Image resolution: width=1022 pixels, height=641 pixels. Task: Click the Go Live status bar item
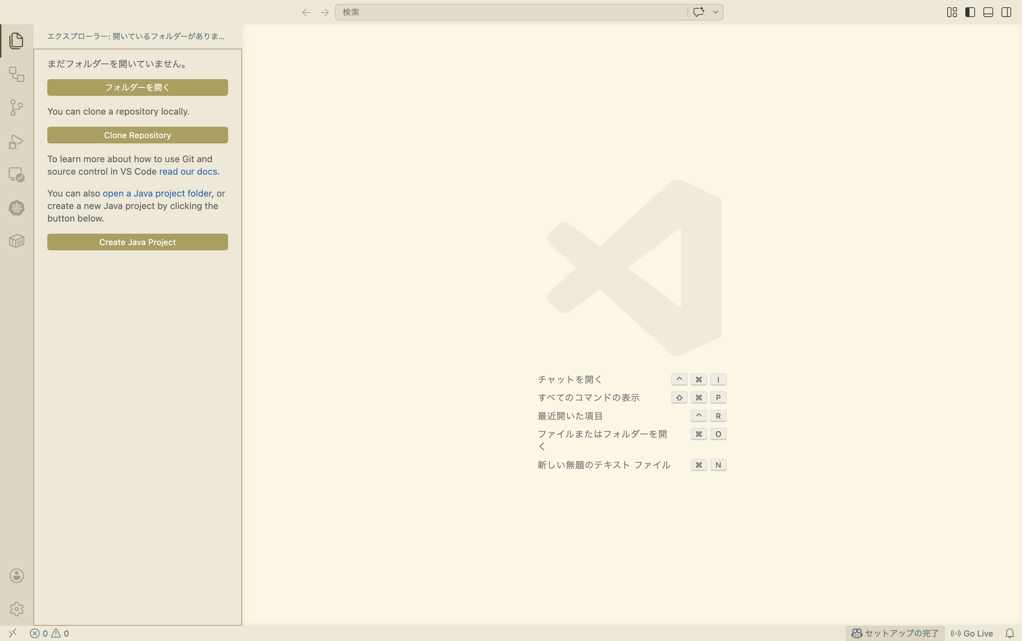tap(972, 633)
